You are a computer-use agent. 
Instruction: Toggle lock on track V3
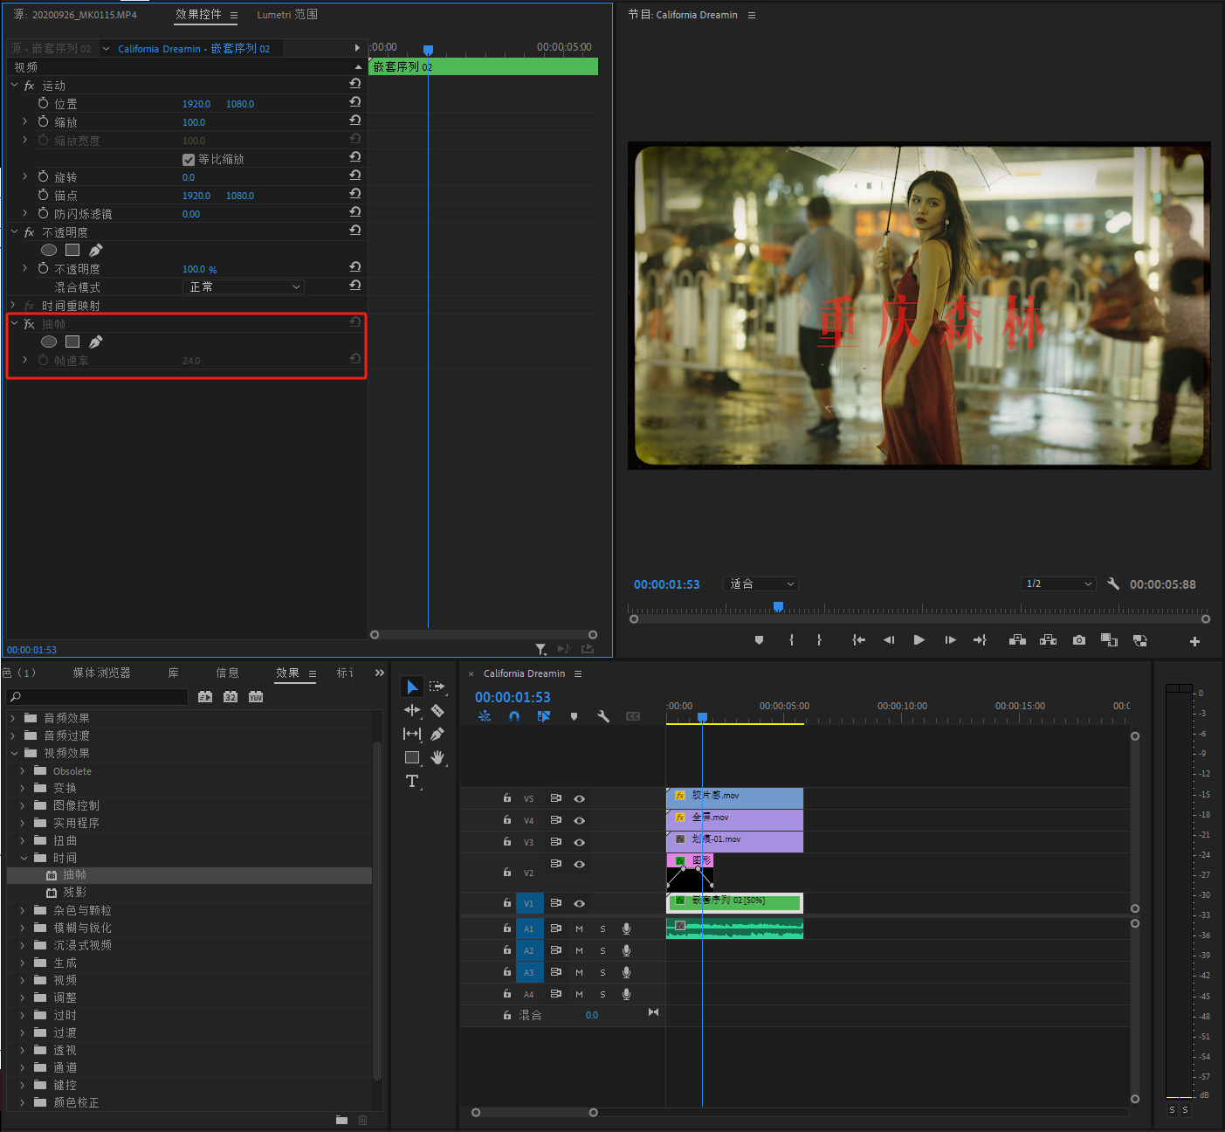[x=506, y=842]
